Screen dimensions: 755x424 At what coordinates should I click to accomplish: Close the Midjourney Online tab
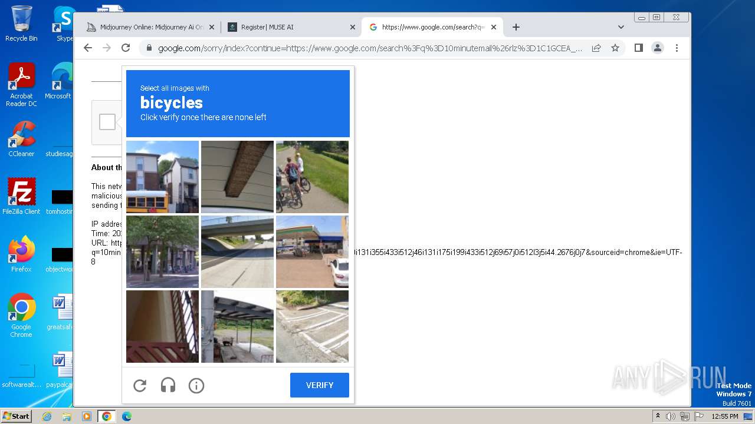click(212, 27)
